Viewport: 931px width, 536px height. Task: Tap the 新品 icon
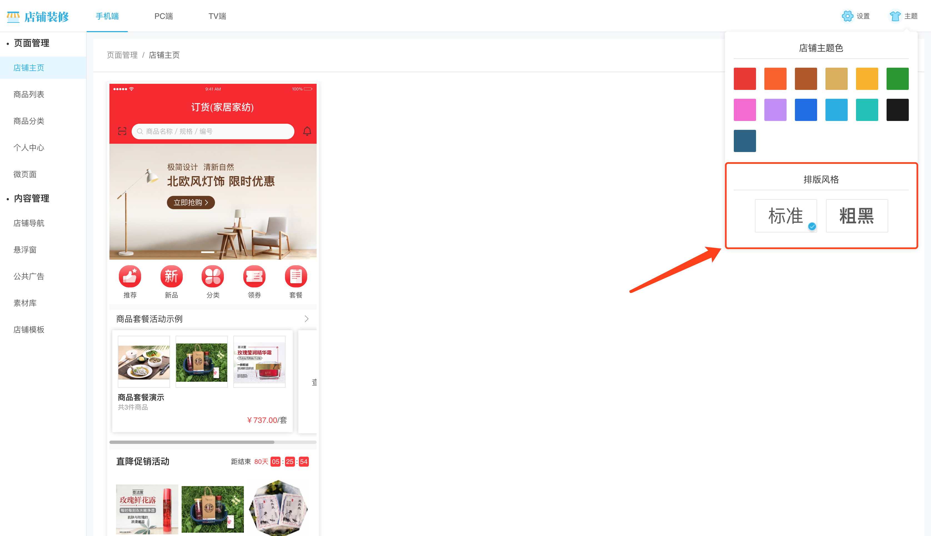(171, 276)
